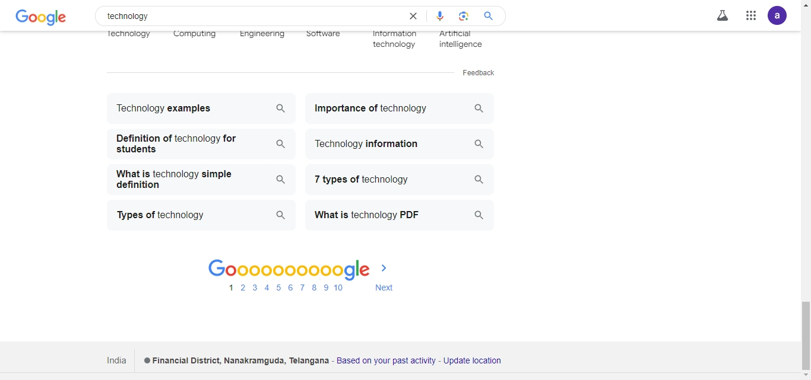The height and width of the screenshot is (380, 811).
Task: Go to results page 2
Action: (x=243, y=288)
